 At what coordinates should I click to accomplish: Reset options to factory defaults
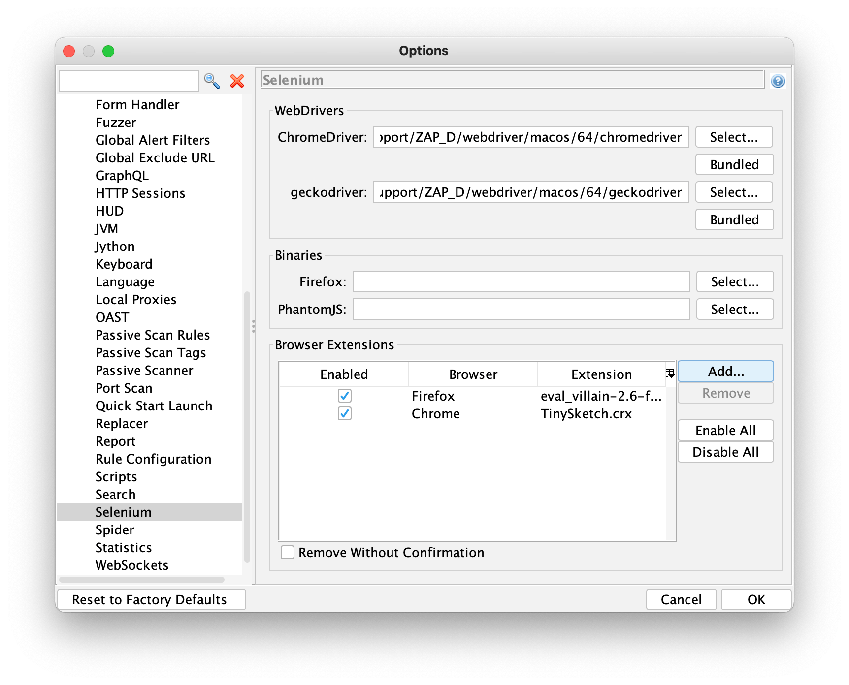151,599
